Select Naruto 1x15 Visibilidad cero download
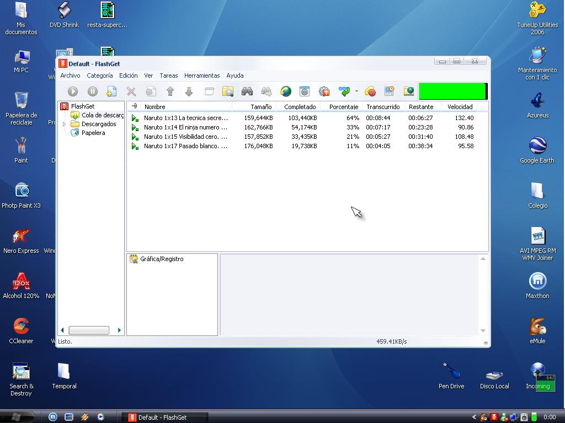The image size is (565, 423). point(303,137)
